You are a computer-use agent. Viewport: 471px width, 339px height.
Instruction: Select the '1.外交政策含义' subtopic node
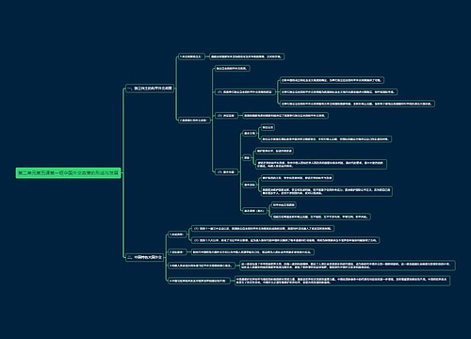(x=191, y=56)
